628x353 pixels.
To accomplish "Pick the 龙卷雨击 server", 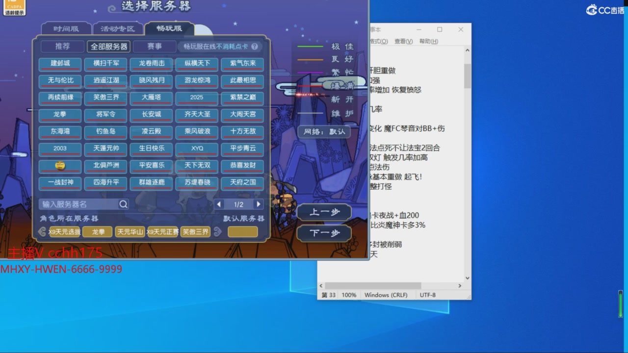I will pos(152,64).
